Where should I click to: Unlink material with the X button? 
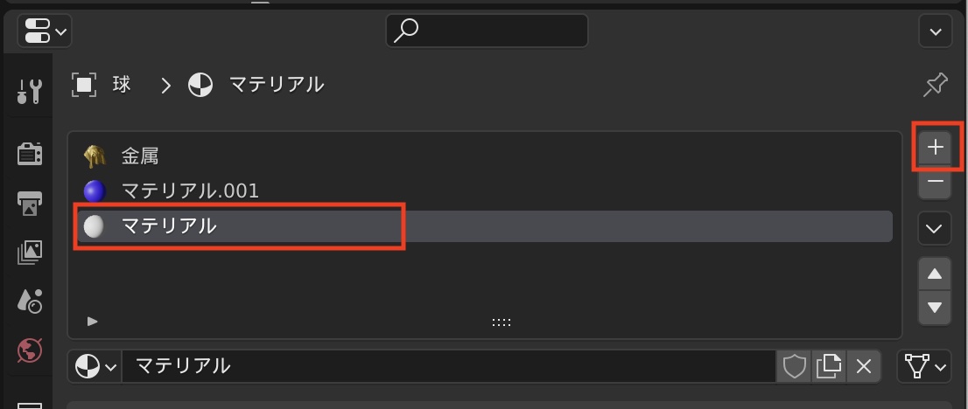click(x=863, y=366)
